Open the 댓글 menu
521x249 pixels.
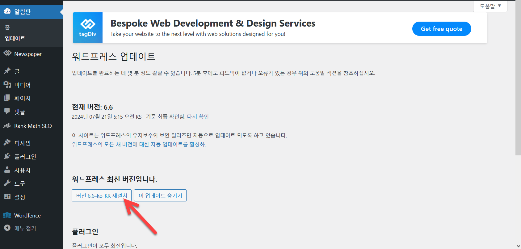point(32,112)
